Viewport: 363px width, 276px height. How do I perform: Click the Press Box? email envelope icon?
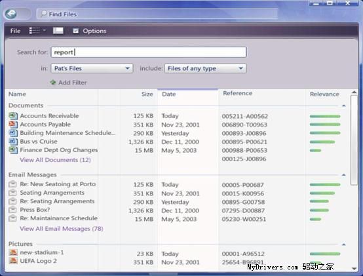tap(12, 210)
